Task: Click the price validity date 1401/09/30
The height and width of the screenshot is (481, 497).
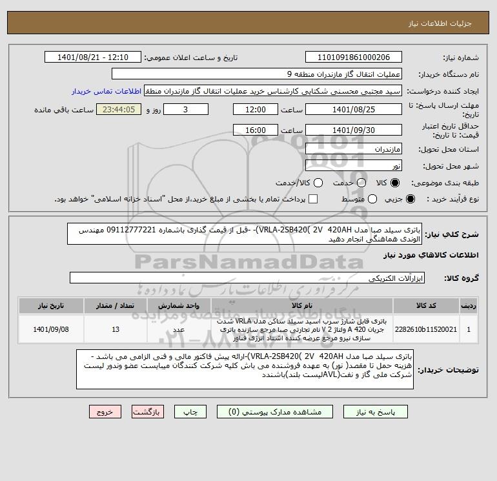Action: (x=354, y=130)
